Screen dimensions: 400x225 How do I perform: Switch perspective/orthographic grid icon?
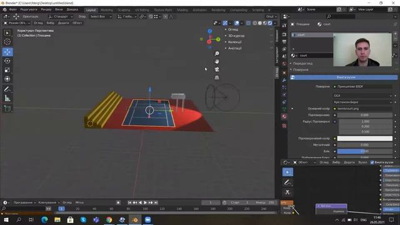click(217, 77)
